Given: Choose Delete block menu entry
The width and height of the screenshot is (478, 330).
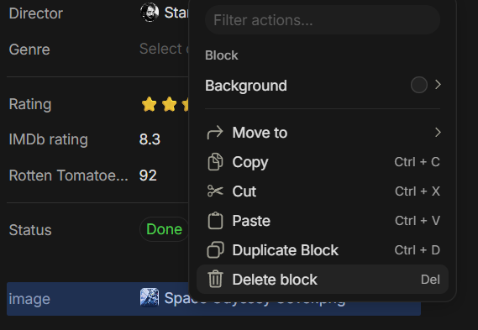Looking at the screenshot, I should click(x=323, y=280).
